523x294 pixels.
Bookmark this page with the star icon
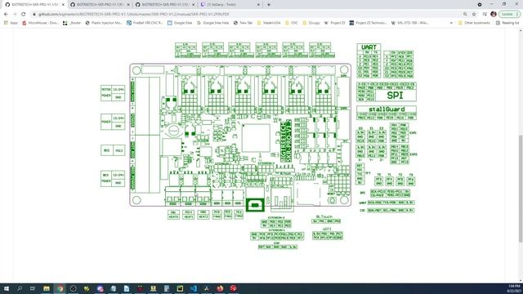pos(474,15)
